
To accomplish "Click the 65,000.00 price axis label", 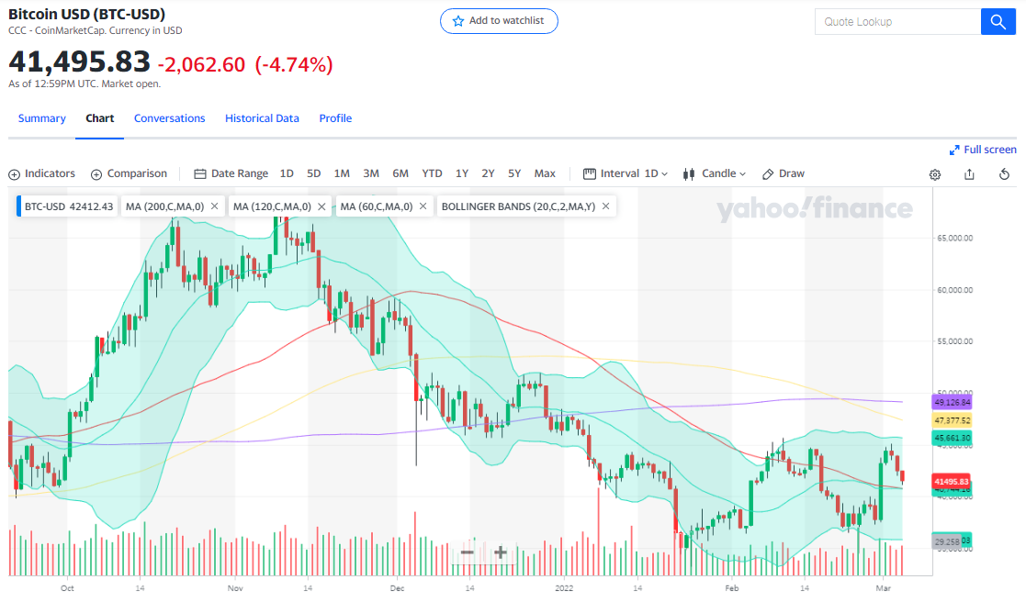I will pos(954,239).
